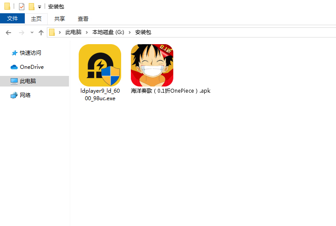The image size is (336, 226).
Task: Click the folder icon in title bar
Action: coord(7,7)
